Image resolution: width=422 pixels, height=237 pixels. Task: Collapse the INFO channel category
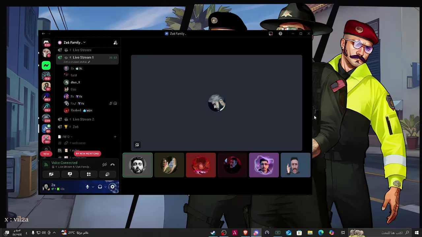(x=65, y=137)
